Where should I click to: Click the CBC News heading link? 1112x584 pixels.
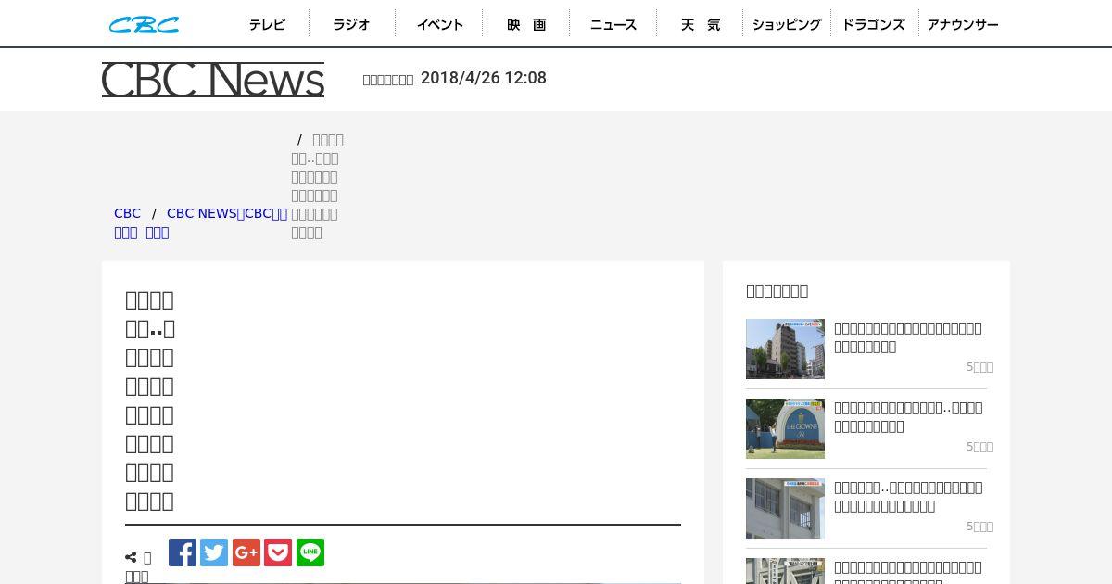(x=213, y=80)
